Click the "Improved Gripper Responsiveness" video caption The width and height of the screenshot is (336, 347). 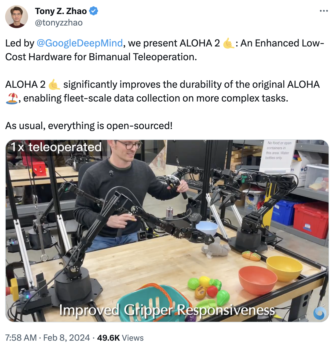(167, 310)
